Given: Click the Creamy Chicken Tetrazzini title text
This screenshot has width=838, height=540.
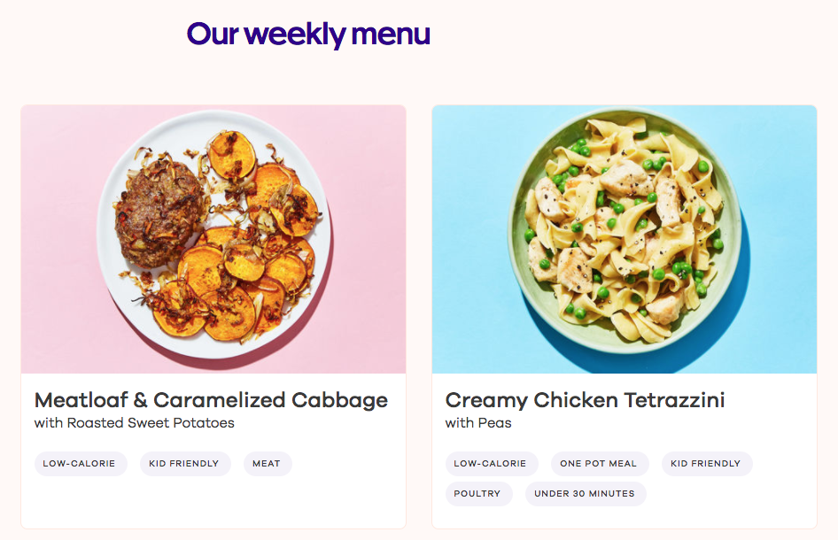Looking at the screenshot, I should (584, 399).
